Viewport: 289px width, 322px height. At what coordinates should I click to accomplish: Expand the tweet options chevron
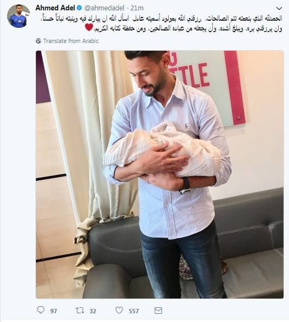279,8
